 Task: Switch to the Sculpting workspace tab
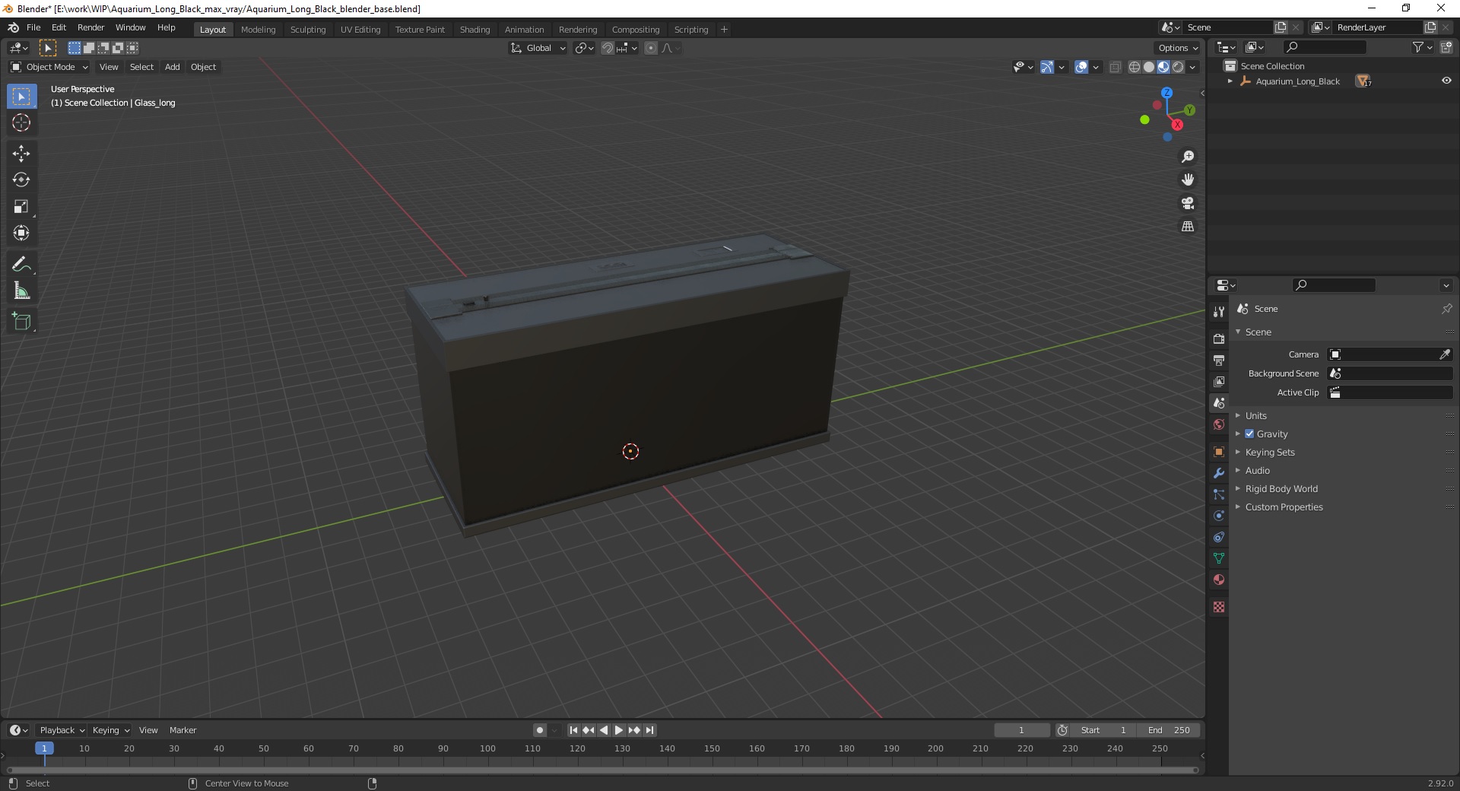tap(307, 30)
